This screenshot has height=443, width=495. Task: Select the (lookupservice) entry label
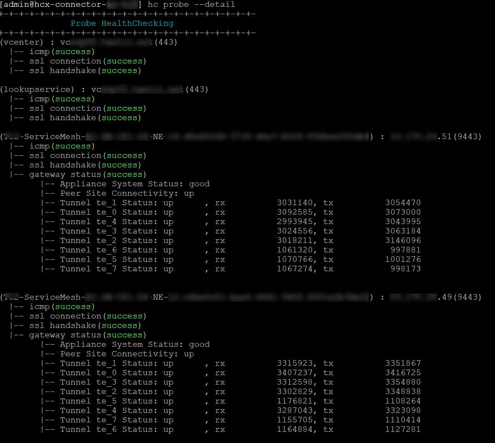tap(37, 89)
